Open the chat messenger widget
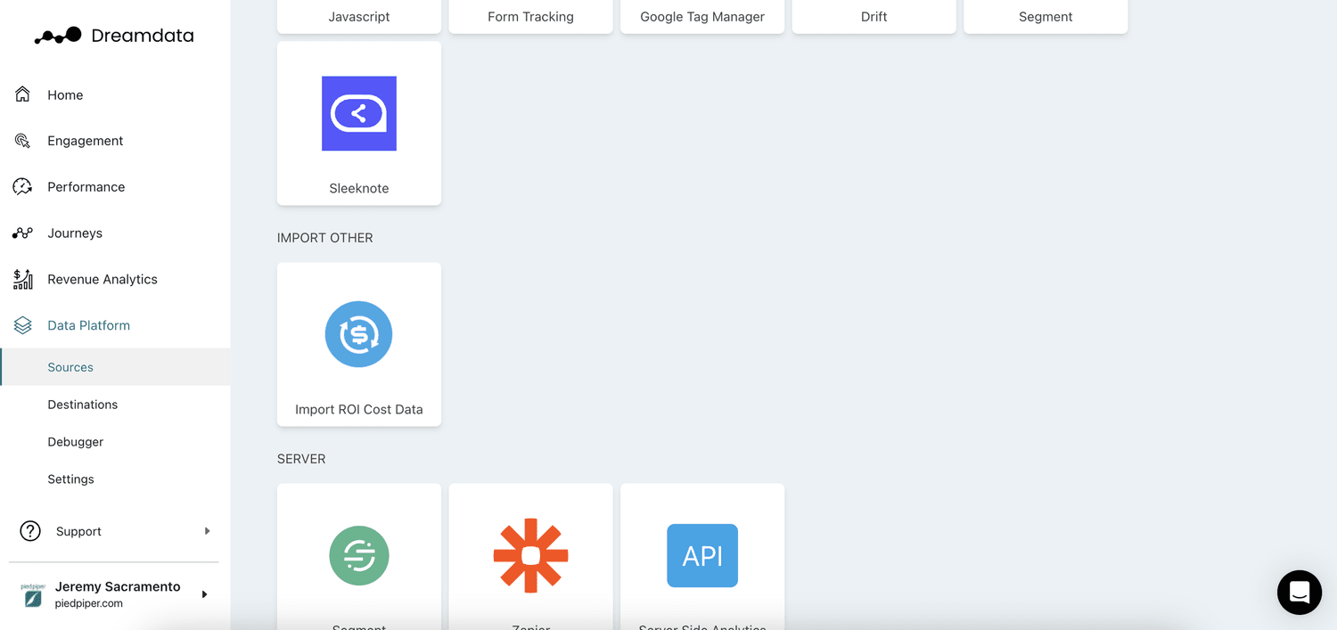 pos(1300,593)
